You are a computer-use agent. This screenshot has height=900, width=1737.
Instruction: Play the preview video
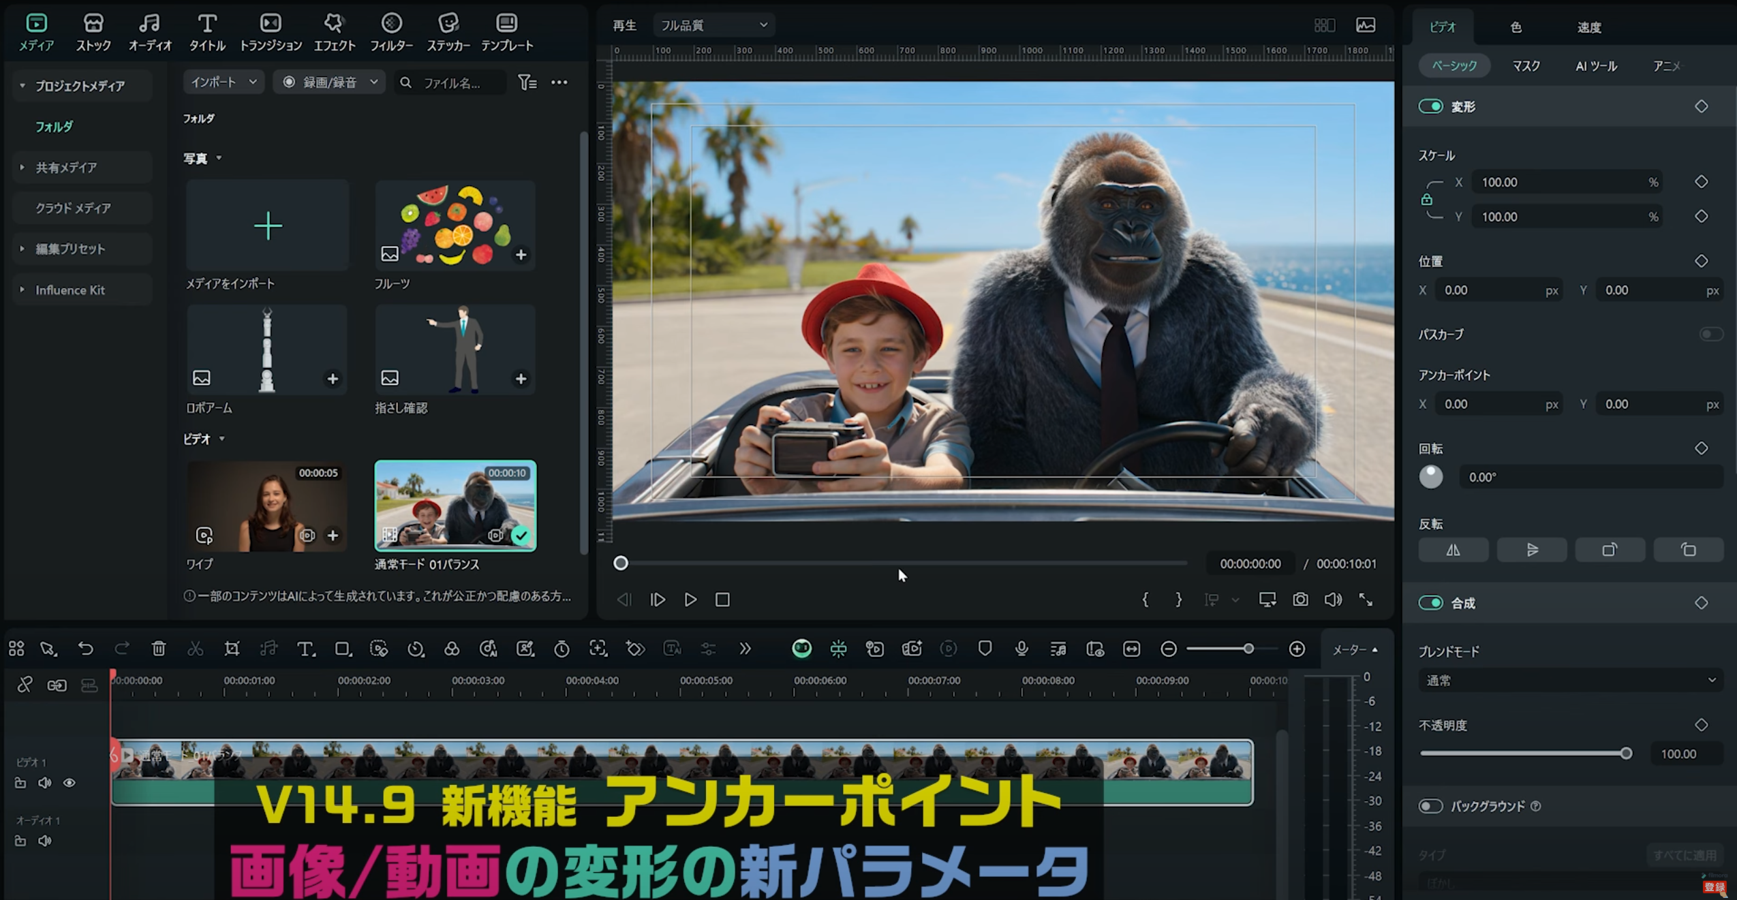pos(690,600)
